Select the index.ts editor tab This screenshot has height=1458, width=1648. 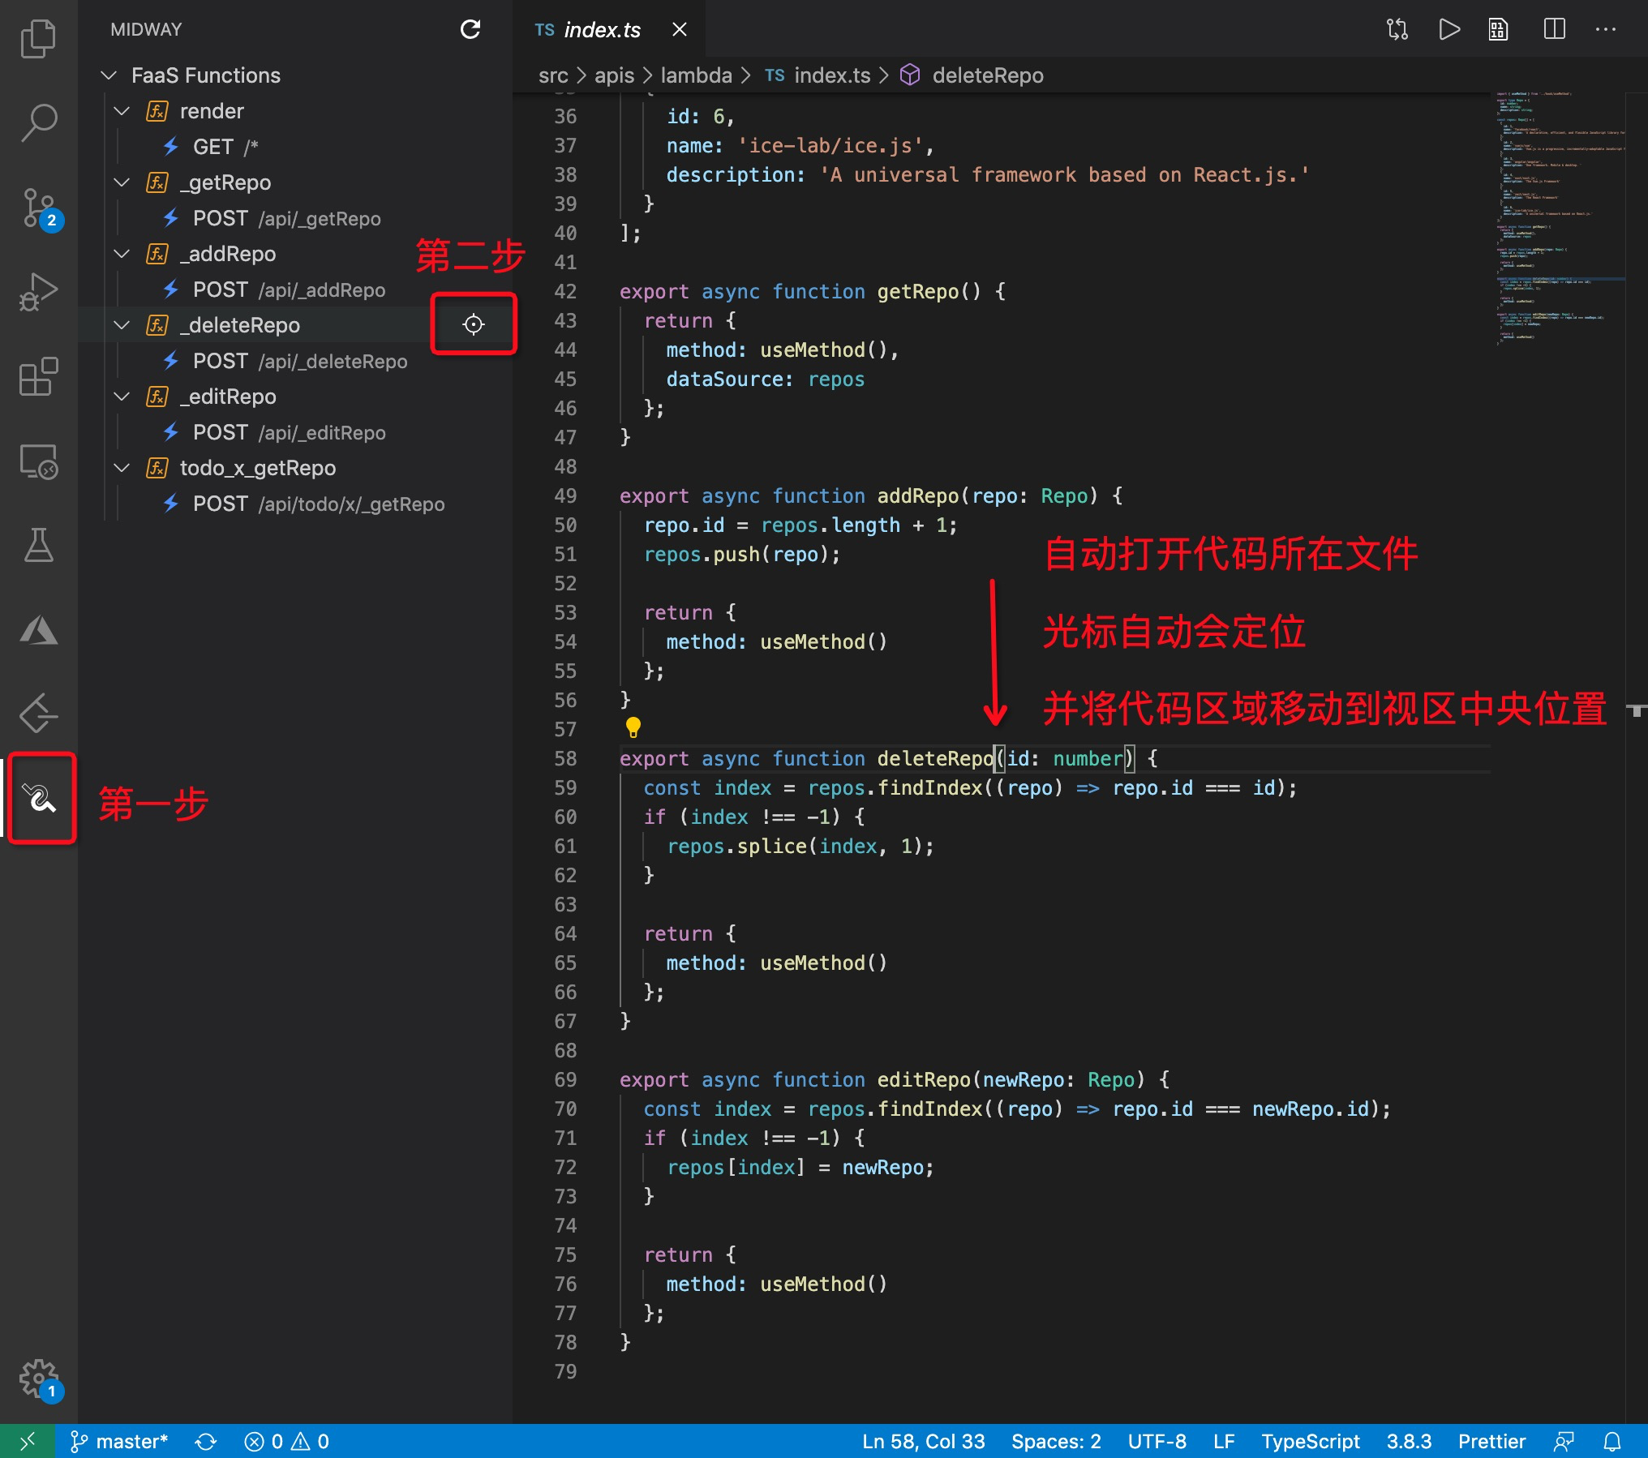pyautogui.click(x=601, y=30)
